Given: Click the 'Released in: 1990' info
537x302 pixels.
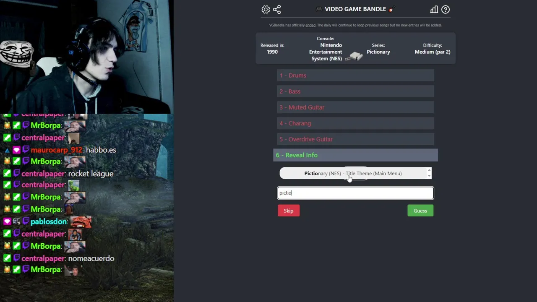Looking at the screenshot, I should [x=272, y=49].
